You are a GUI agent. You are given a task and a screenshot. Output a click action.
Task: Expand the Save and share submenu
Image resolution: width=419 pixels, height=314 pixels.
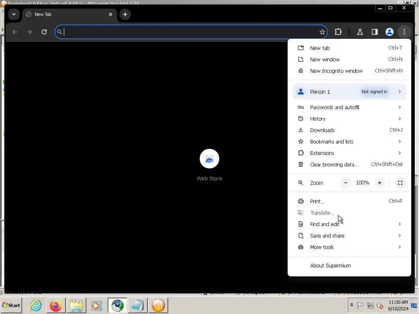pyautogui.click(x=349, y=236)
